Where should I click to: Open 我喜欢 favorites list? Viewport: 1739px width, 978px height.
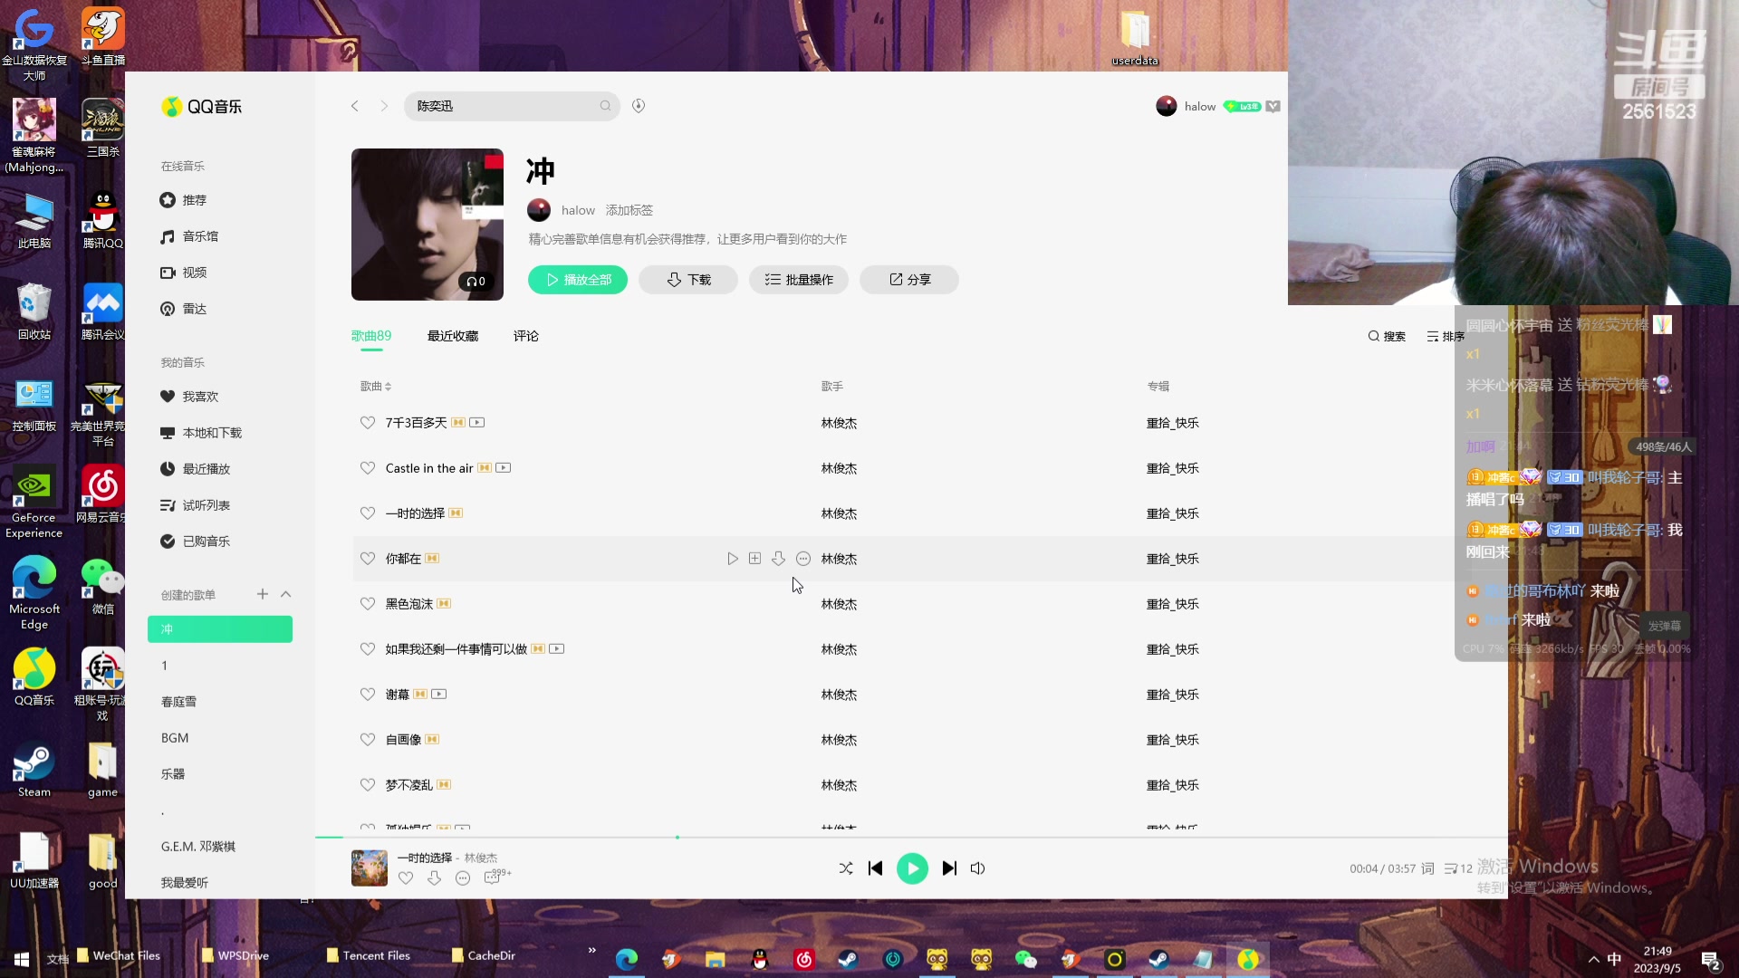[199, 396]
